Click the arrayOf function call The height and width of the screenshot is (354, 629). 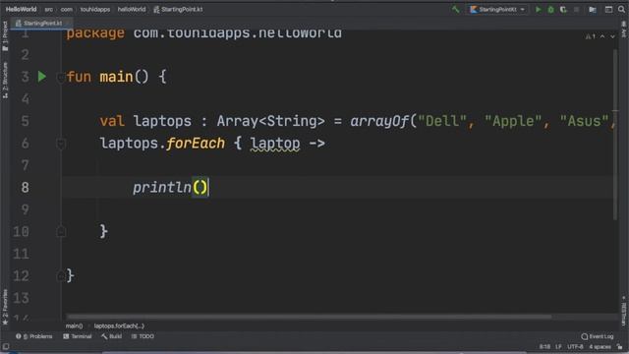pos(379,121)
